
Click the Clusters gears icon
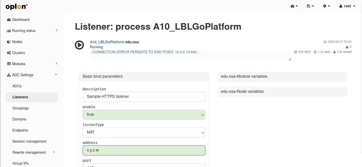(x=9, y=53)
